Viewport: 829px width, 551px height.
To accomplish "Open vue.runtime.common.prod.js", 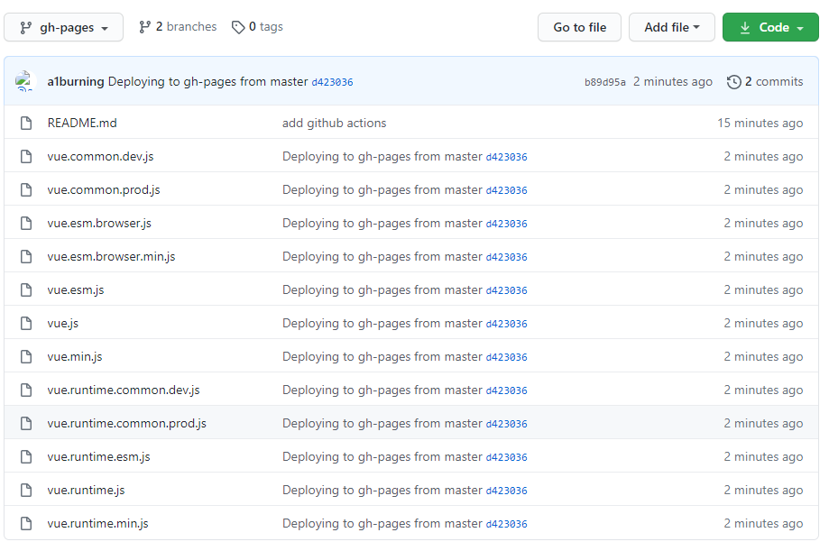I will [x=127, y=423].
